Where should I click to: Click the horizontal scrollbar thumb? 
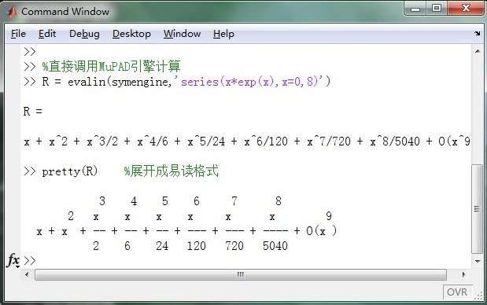coord(241,274)
